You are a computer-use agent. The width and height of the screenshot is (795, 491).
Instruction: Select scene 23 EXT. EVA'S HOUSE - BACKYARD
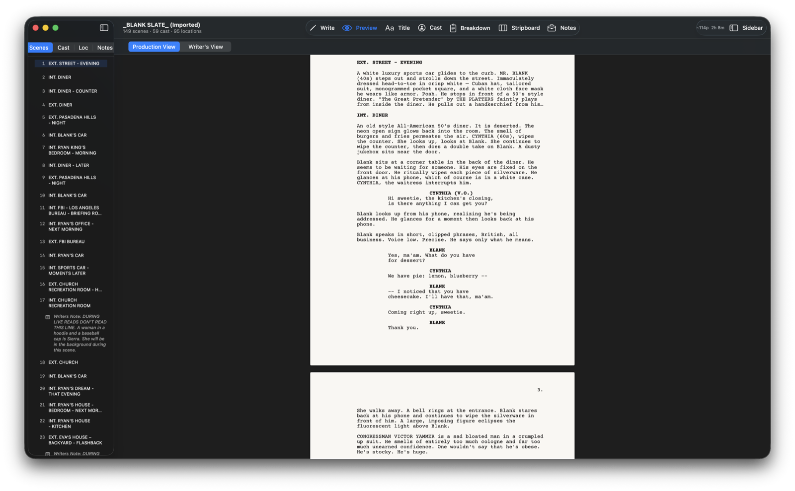pyautogui.click(x=71, y=440)
